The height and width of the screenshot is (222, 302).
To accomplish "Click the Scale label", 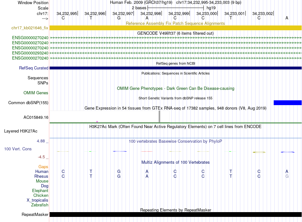I will (43, 8).
